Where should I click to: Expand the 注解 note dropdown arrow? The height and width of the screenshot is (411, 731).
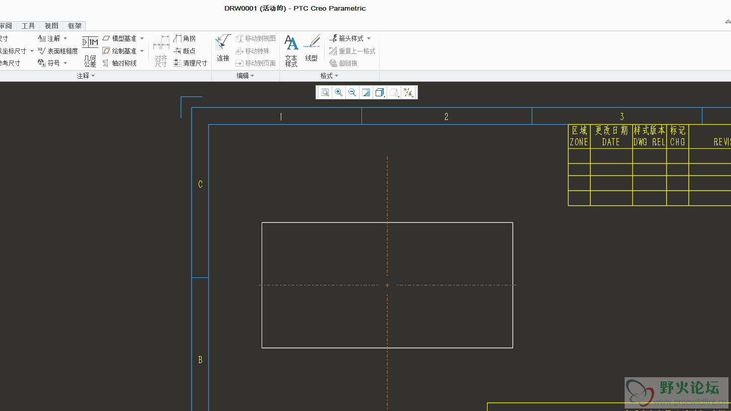click(x=66, y=38)
